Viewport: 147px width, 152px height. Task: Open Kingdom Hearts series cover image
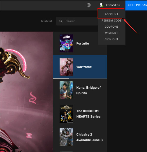66,114
